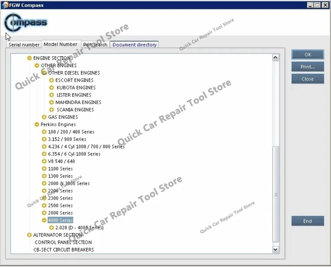
Task: Maximize the FGW Compass window
Action: (317, 5)
